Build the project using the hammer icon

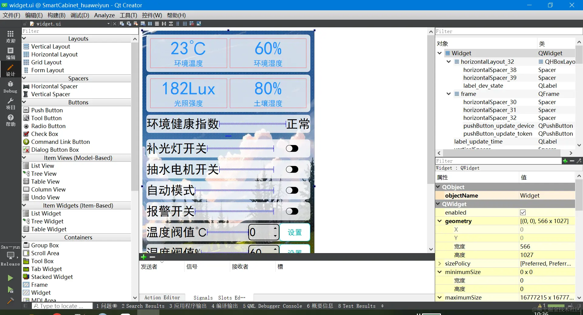pyautogui.click(x=11, y=301)
